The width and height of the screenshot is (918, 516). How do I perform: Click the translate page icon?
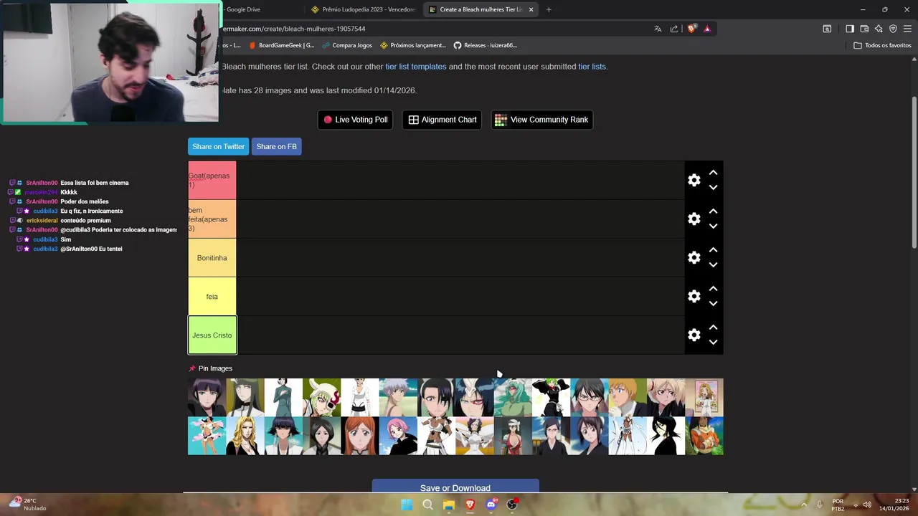[658, 29]
